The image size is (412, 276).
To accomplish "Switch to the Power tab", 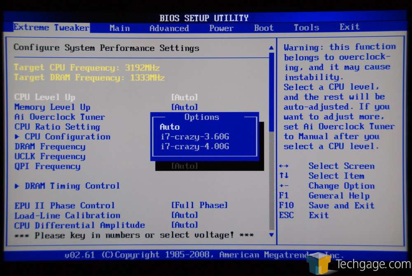I will [x=221, y=28].
